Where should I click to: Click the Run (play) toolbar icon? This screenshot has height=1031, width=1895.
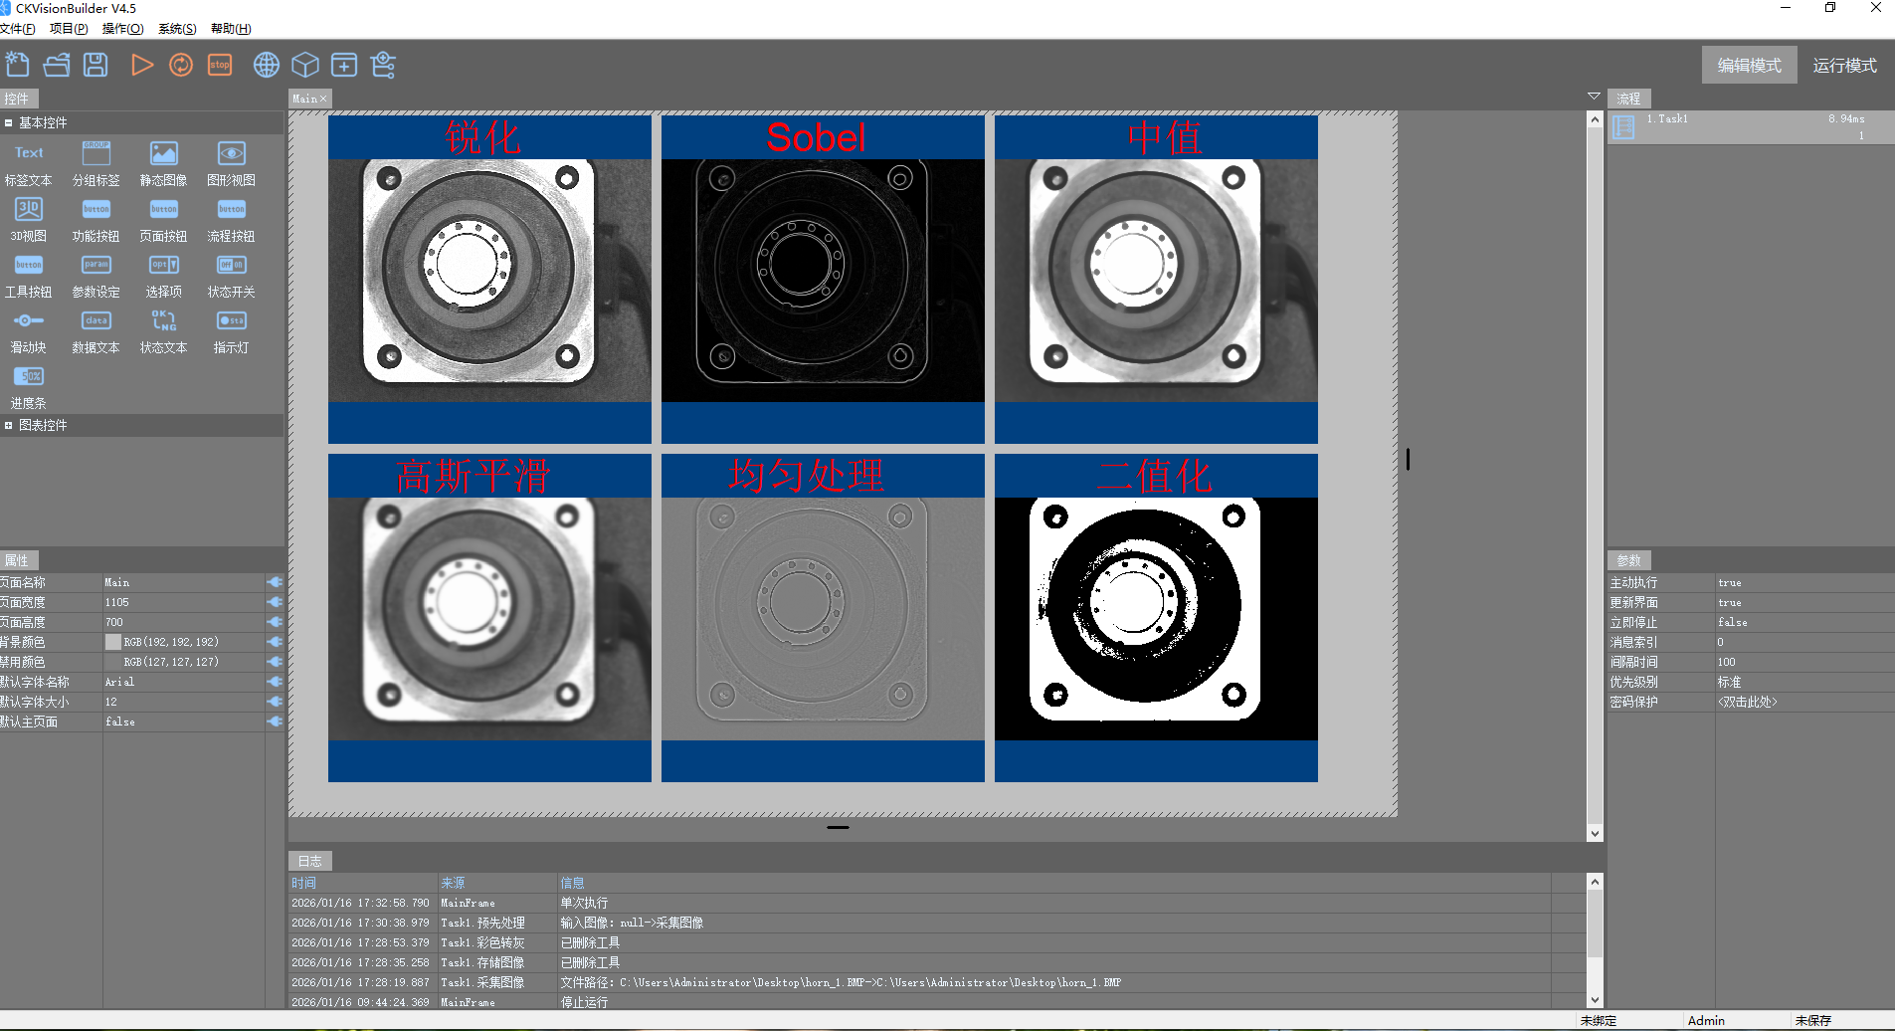pos(142,66)
